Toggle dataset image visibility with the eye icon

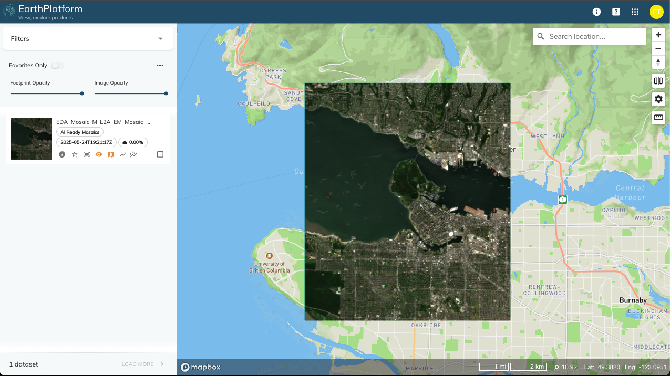pos(98,154)
